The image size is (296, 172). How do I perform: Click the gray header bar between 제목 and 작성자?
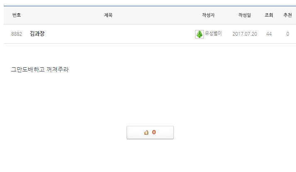click(x=158, y=15)
